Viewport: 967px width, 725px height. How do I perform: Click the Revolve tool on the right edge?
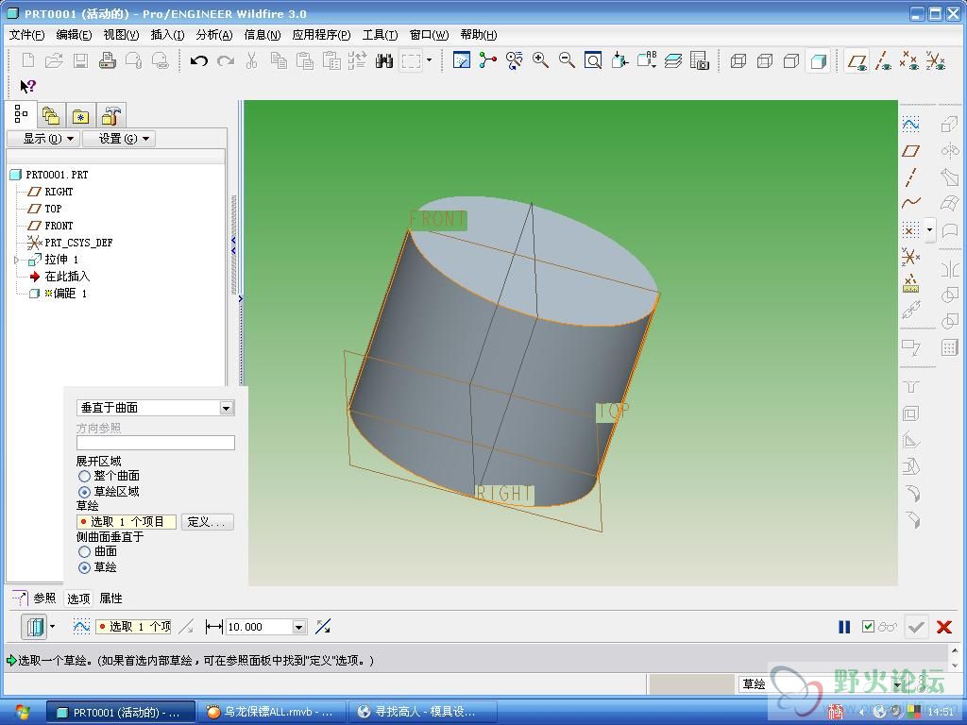tap(949, 151)
